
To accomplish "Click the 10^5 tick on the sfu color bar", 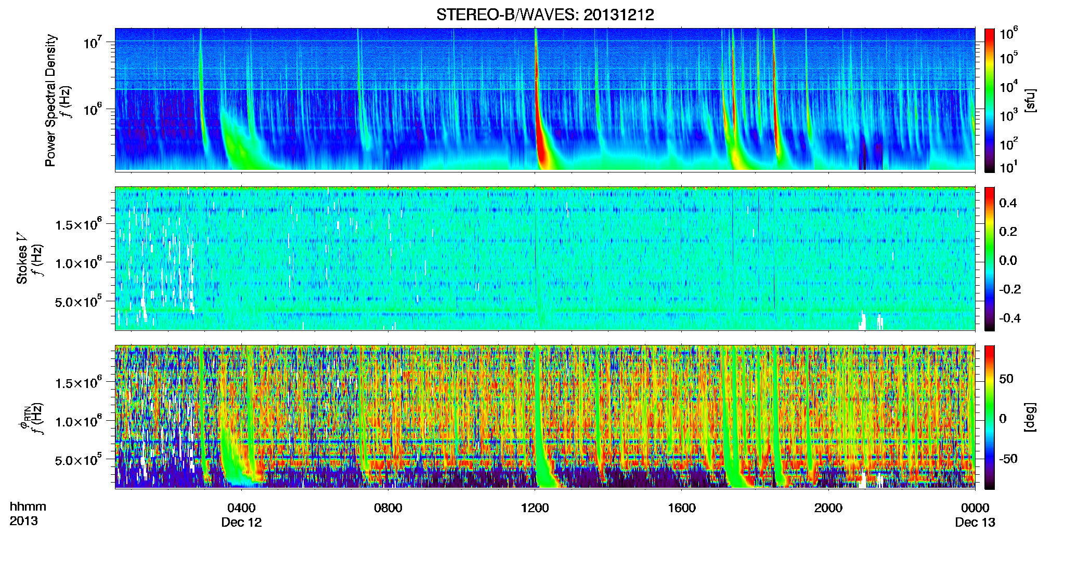I will pos(1009,58).
